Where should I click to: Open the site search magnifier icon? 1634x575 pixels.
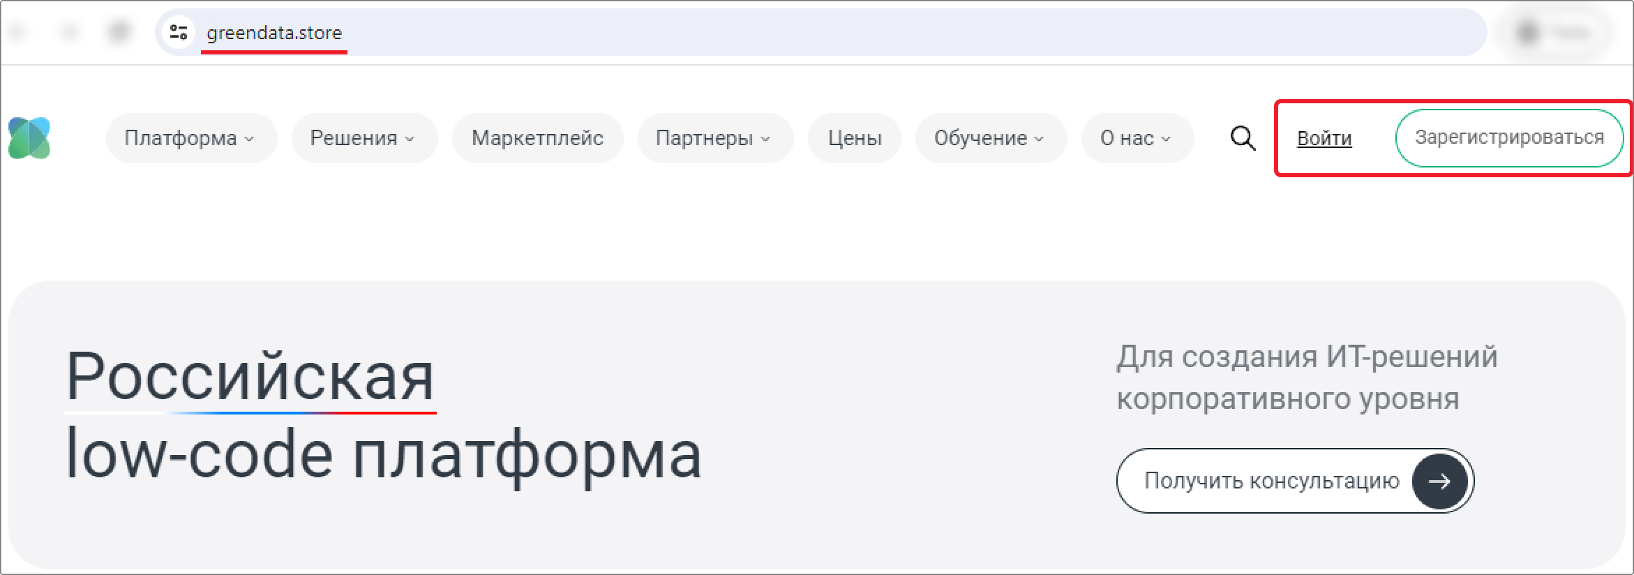tap(1243, 138)
